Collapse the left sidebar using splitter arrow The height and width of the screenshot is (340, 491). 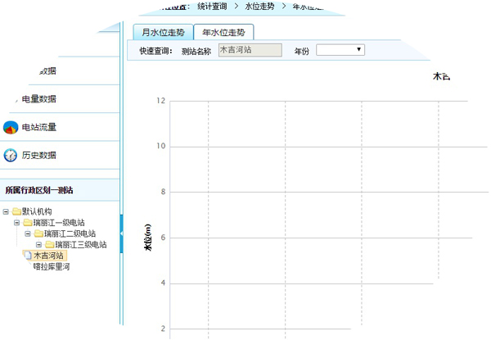tap(122, 234)
